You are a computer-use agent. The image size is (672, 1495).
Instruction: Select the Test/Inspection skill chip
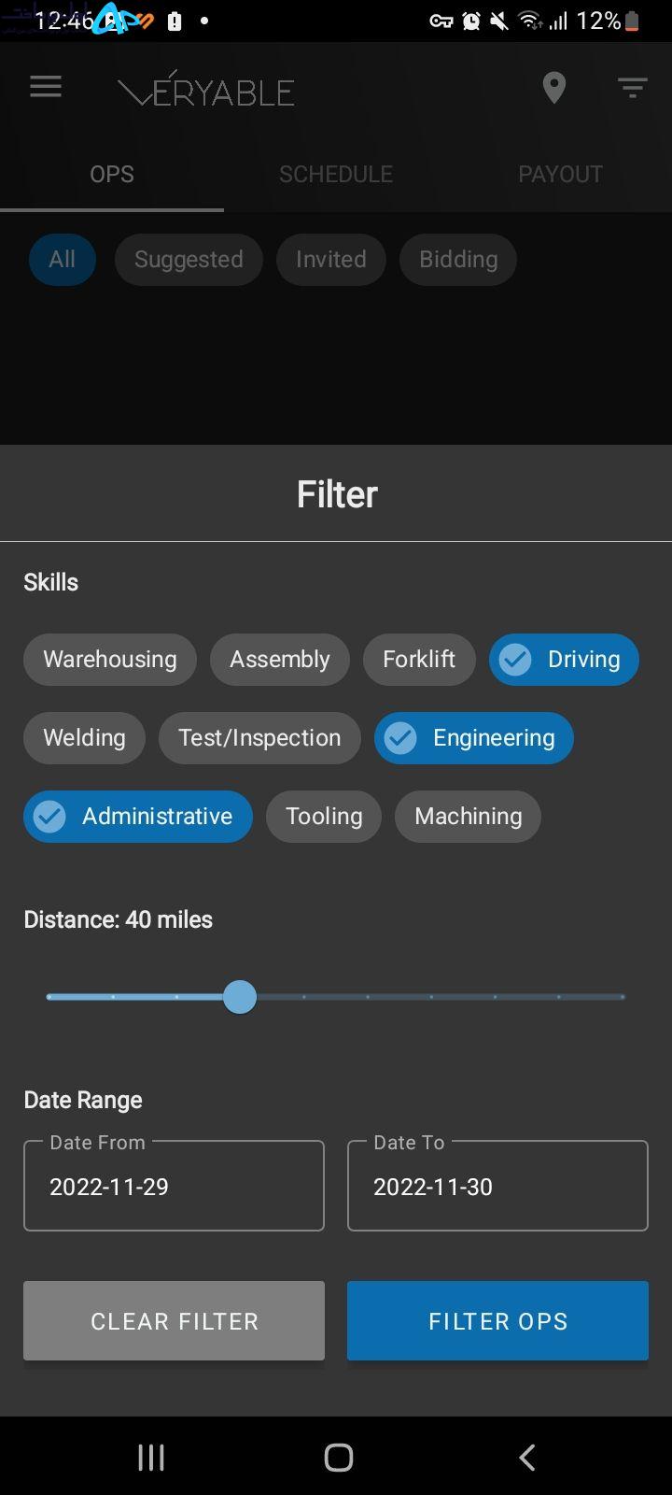[x=259, y=738]
